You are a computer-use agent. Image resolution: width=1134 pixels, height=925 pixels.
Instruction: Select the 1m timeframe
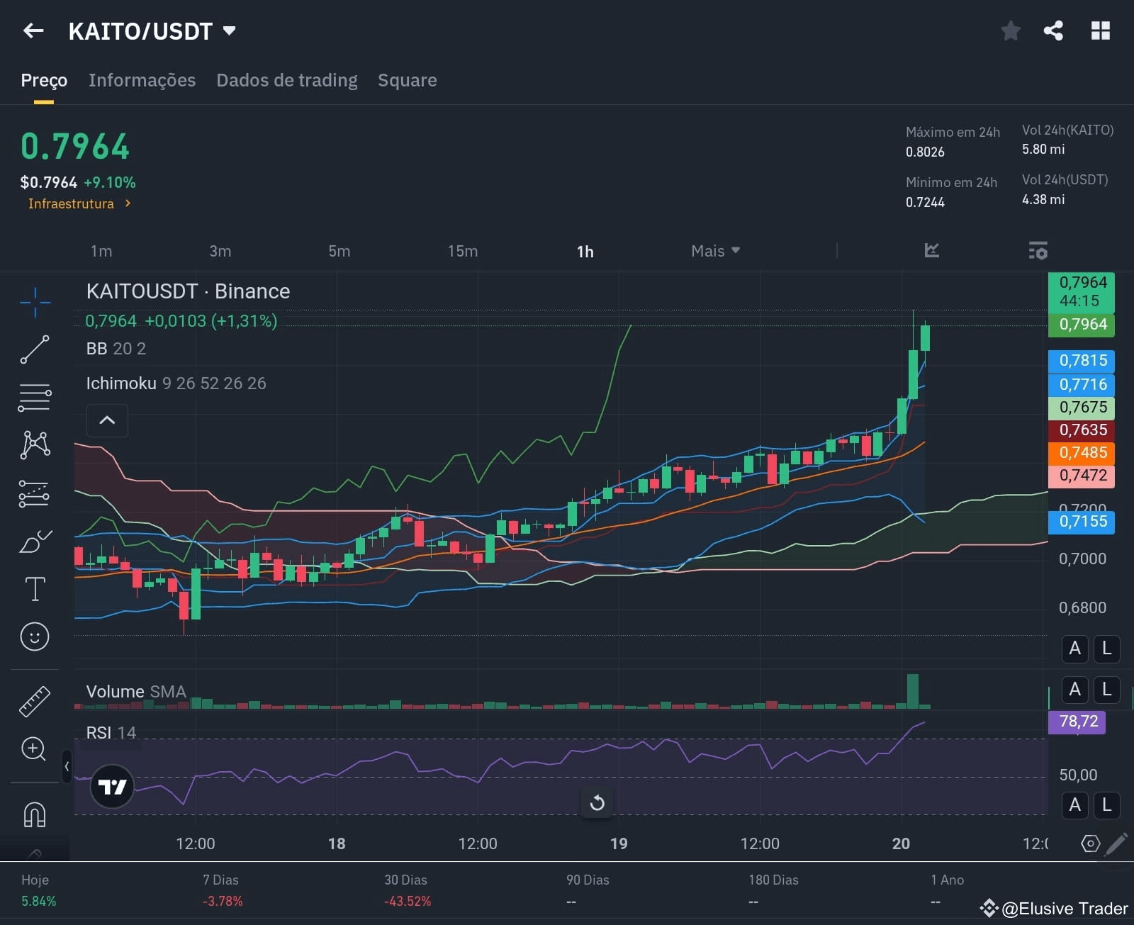[101, 251]
